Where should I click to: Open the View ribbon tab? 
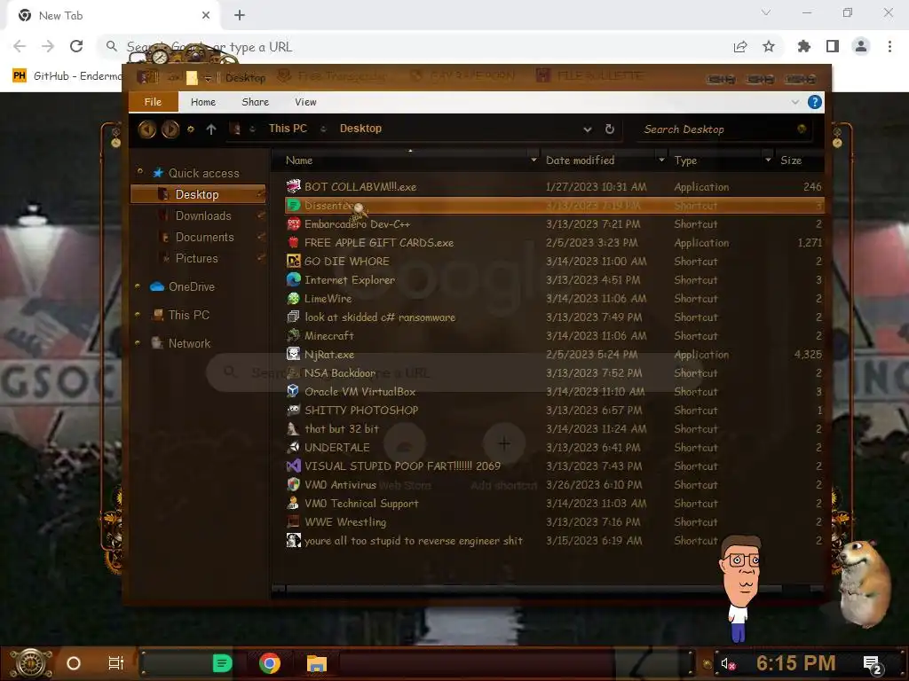click(x=305, y=102)
